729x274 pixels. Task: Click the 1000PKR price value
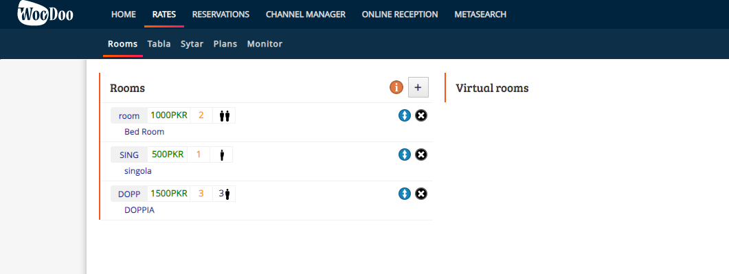point(169,115)
